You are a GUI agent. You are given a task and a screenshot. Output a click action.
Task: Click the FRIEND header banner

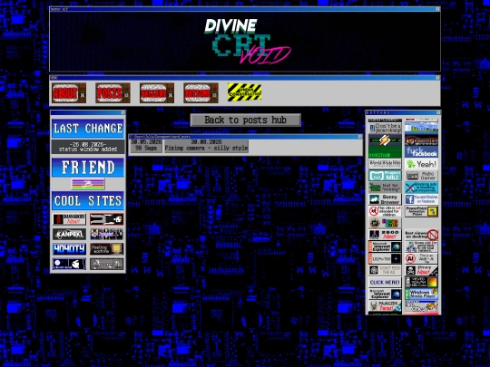(88, 168)
